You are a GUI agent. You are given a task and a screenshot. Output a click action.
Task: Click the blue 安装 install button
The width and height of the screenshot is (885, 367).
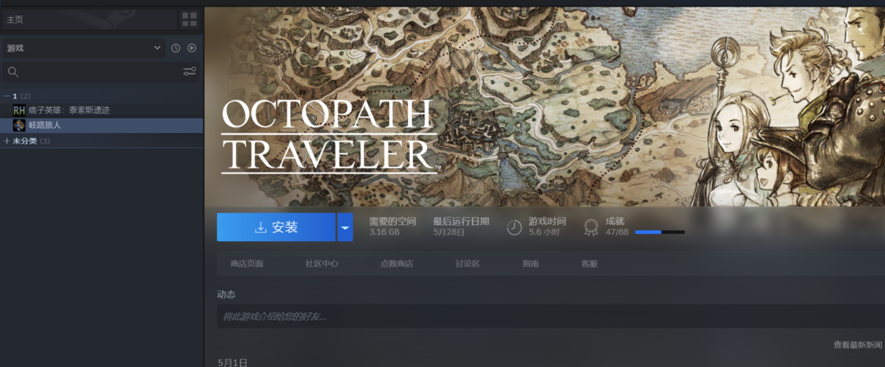[276, 227]
